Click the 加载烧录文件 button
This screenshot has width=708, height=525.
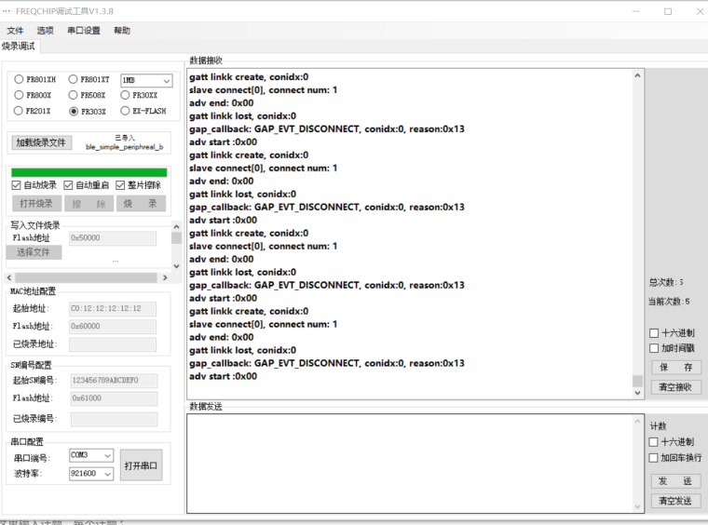click(41, 142)
